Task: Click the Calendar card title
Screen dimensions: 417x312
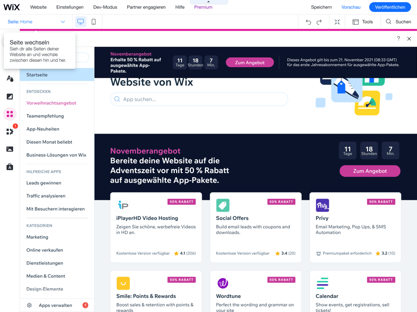Action: coord(327,296)
